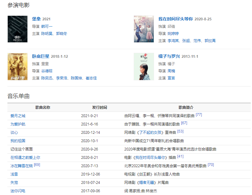Select the green poster beside the 2013-11-1 film

pyautogui.click(x=144, y=66)
